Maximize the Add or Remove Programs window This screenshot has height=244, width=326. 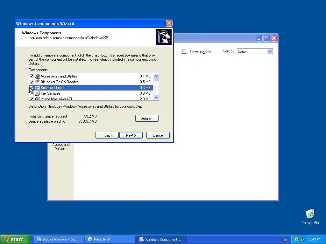click(x=266, y=38)
